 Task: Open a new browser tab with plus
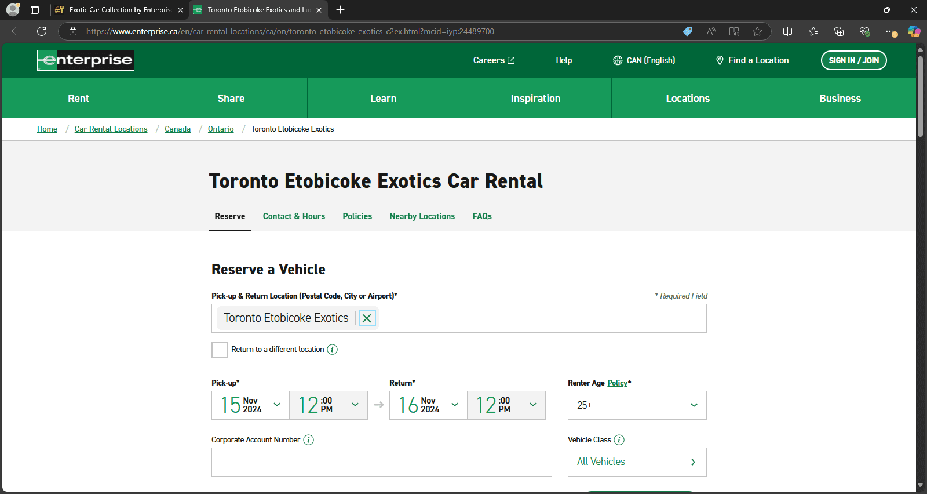click(x=341, y=10)
